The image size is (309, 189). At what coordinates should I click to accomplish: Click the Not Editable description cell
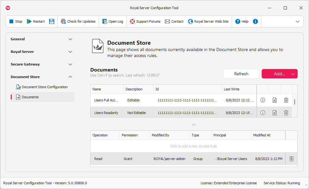(x=137, y=113)
